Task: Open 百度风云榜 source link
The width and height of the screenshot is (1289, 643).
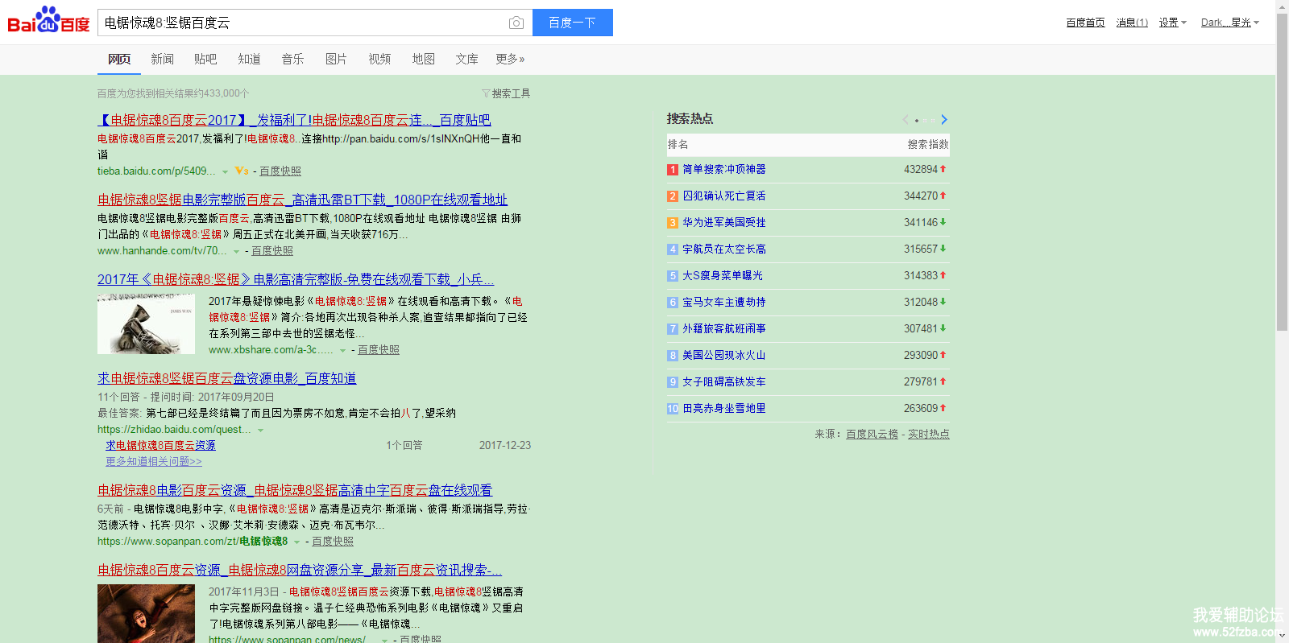Action: [x=872, y=434]
